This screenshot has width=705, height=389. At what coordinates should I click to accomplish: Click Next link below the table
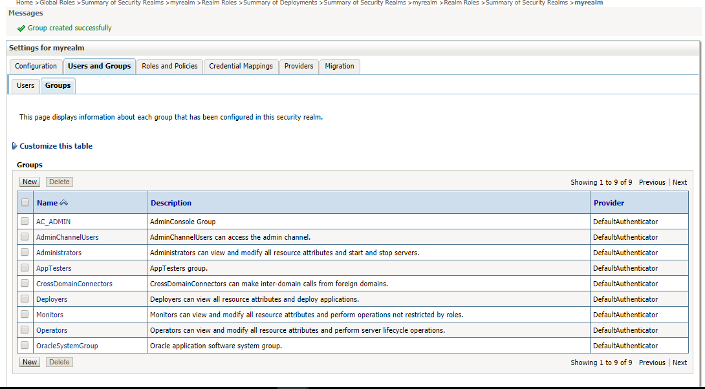679,363
